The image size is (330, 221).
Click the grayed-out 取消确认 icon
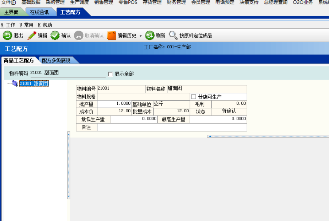click(79, 36)
